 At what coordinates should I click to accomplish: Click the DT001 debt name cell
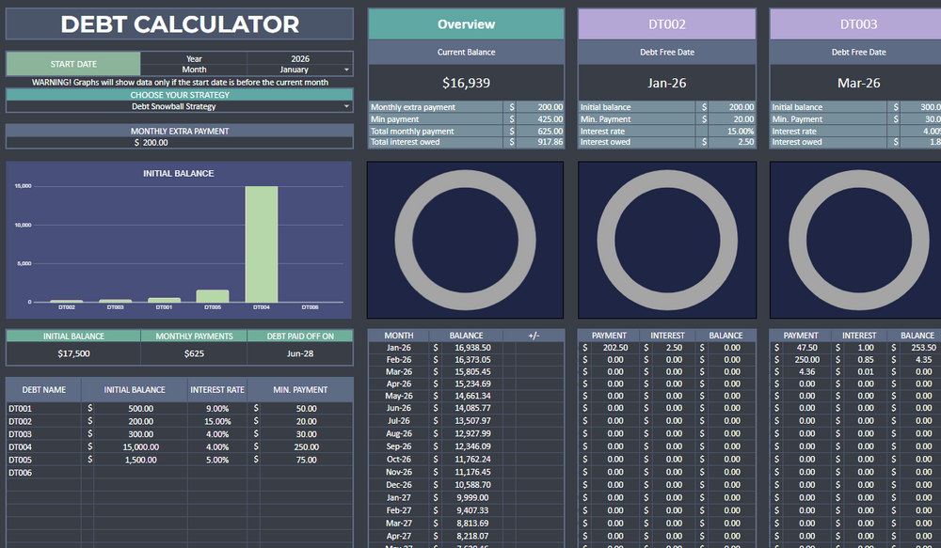[43, 408]
